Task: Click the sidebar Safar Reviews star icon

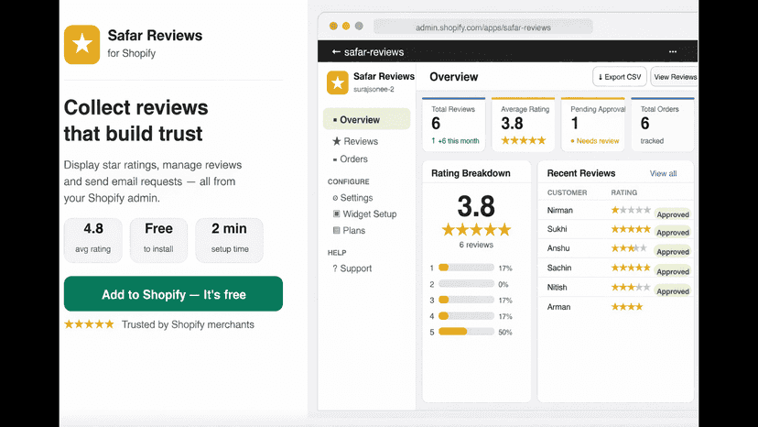Action: pos(338,82)
